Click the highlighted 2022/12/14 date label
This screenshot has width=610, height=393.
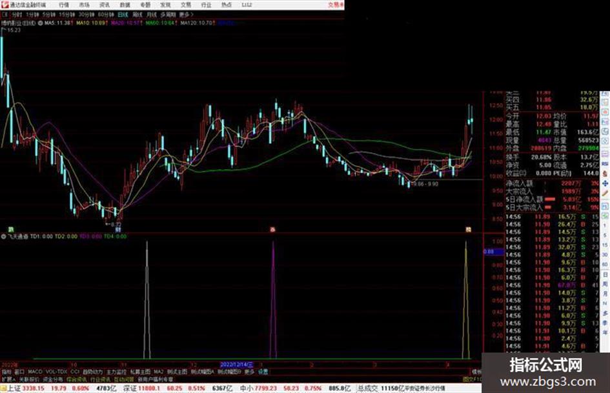click(x=237, y=365)
